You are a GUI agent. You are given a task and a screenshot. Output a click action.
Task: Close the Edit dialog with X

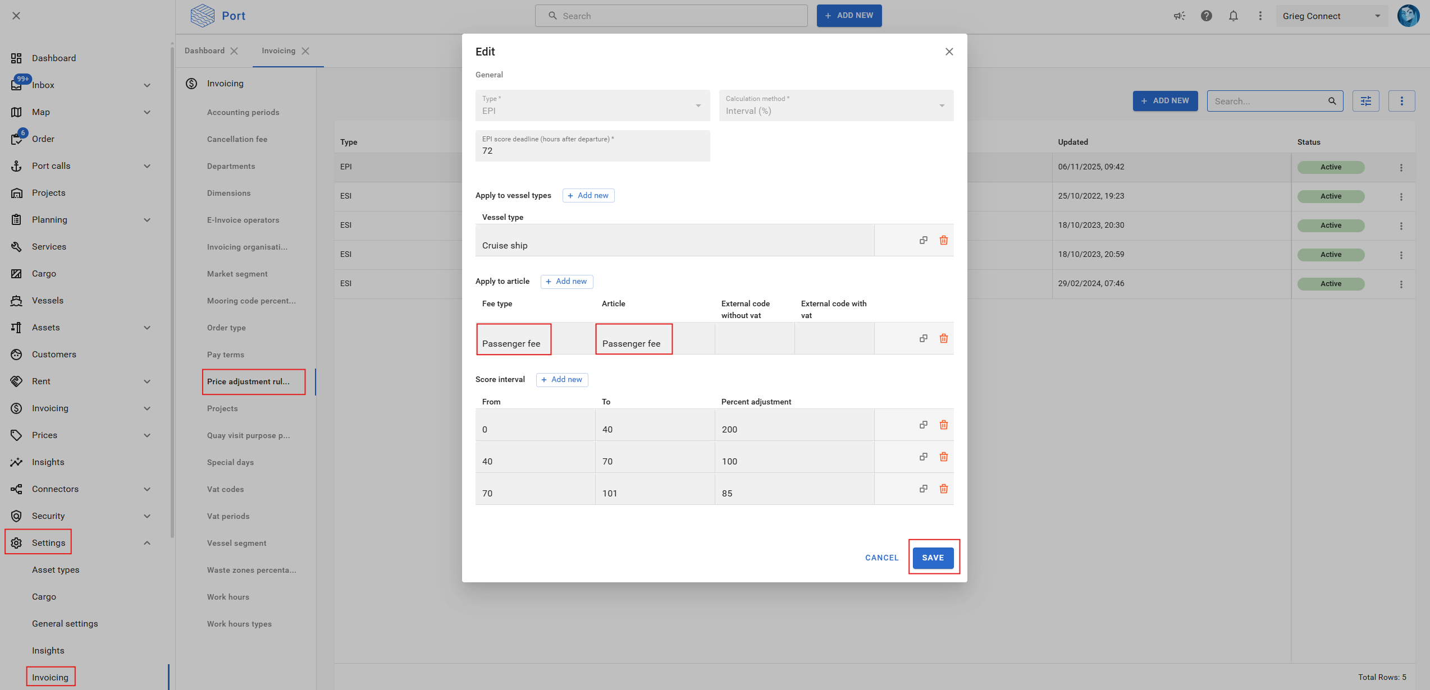(949, 52)
